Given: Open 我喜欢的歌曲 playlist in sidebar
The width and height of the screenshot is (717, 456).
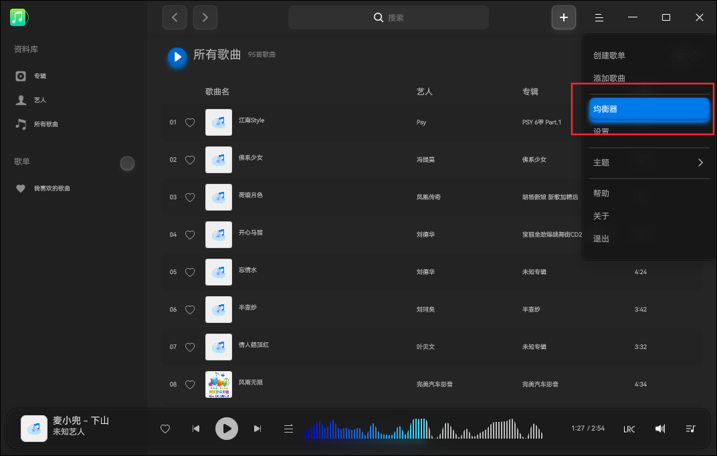Looking at the screenshot, I should coord(43,189).
